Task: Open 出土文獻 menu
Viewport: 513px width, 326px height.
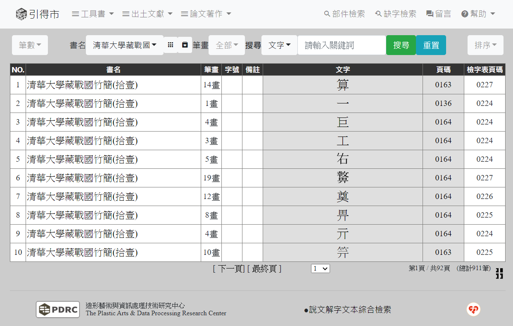Action: click(x=147, y=14)
